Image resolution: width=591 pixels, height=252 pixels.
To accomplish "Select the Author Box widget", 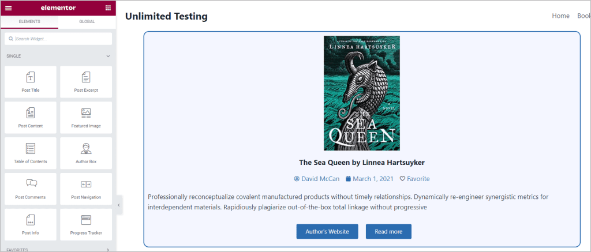I will [x=86, y=153].
